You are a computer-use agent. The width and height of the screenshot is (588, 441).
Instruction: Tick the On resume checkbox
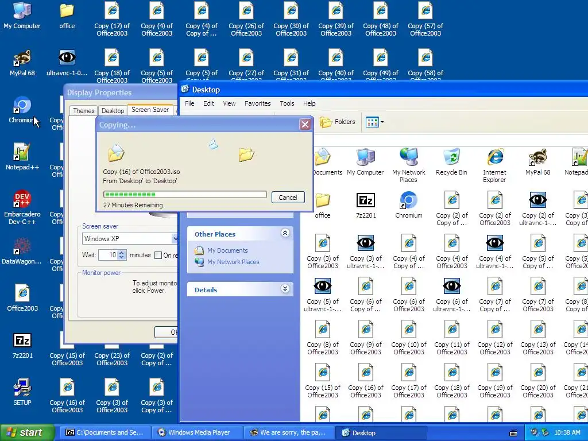158,256
